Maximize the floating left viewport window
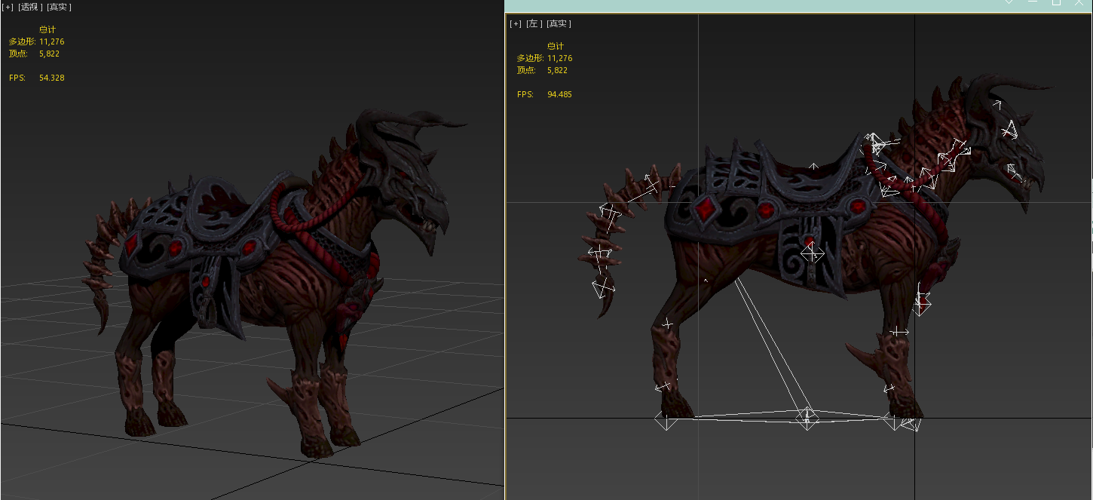The height and width of the screenshot is (500, 1093). pos(1056,3)
